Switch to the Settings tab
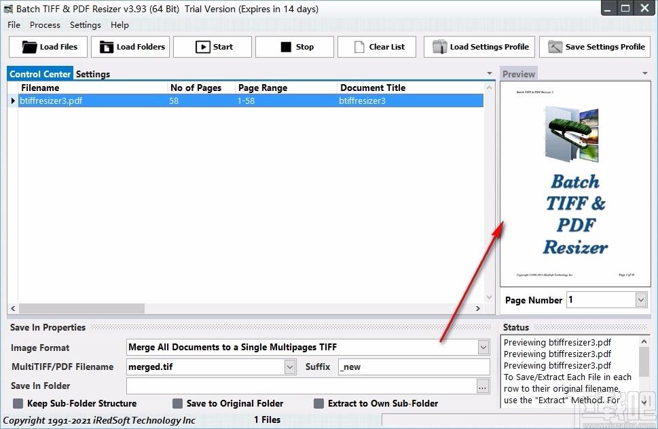 pyautogui.click(x=93, y=74)
